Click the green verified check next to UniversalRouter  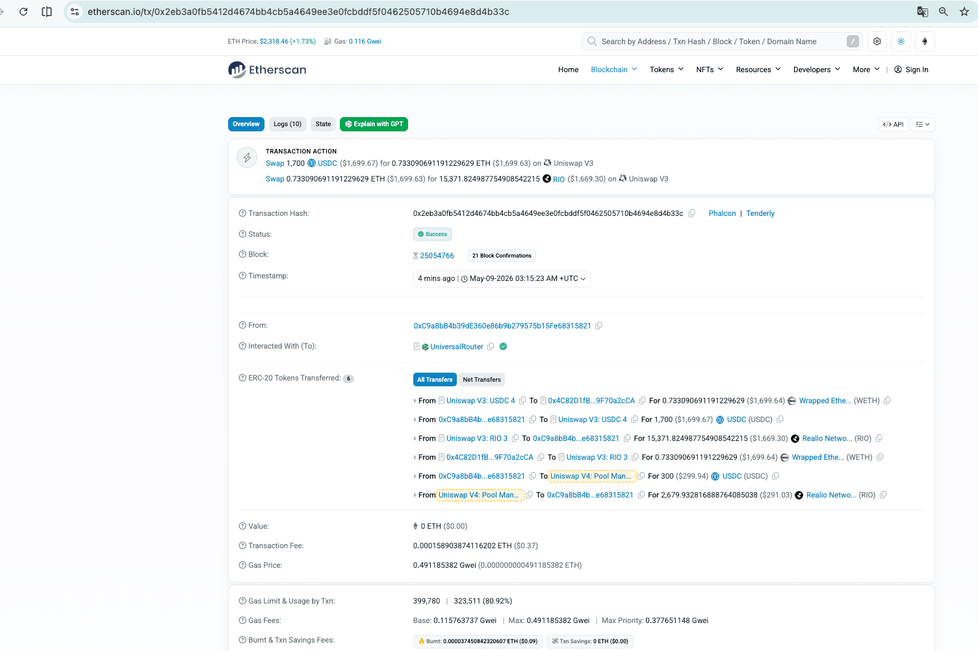pos(503,347)
